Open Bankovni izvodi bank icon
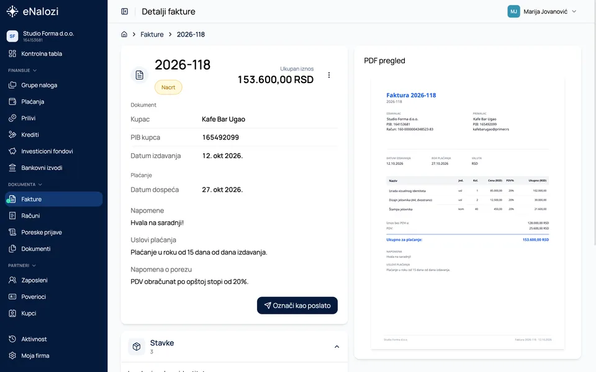 click(12, 167)
